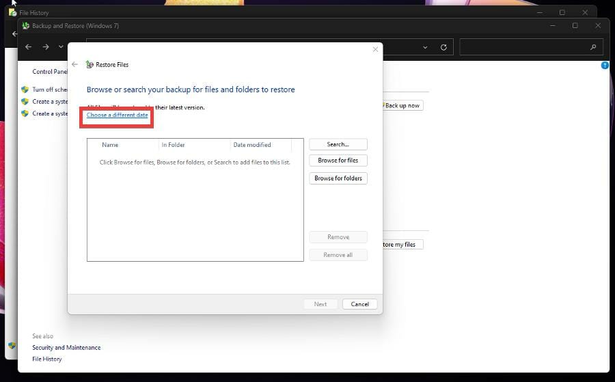615x382 pixels.
Task: Sort list by Name column header
Action: 110,145
